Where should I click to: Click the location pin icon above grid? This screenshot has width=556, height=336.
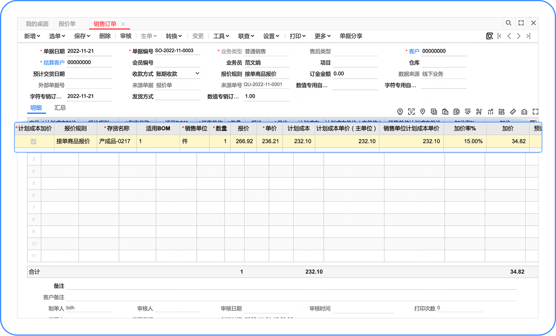coord(423,112)
